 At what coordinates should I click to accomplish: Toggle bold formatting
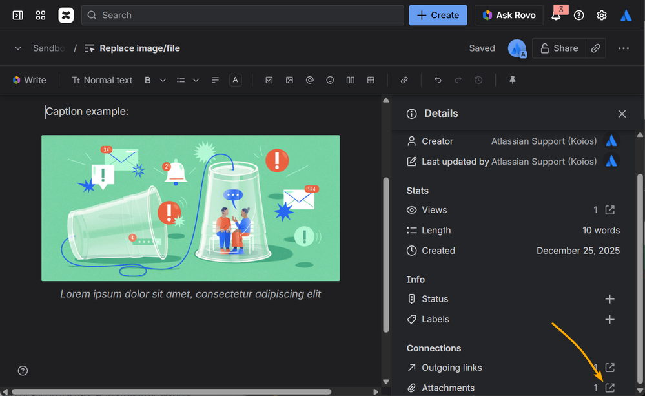pyautogui.click(x=148, y=80)
